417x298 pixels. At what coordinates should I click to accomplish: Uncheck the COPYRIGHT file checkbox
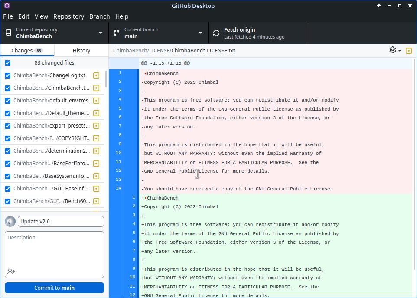pos(8,138)
